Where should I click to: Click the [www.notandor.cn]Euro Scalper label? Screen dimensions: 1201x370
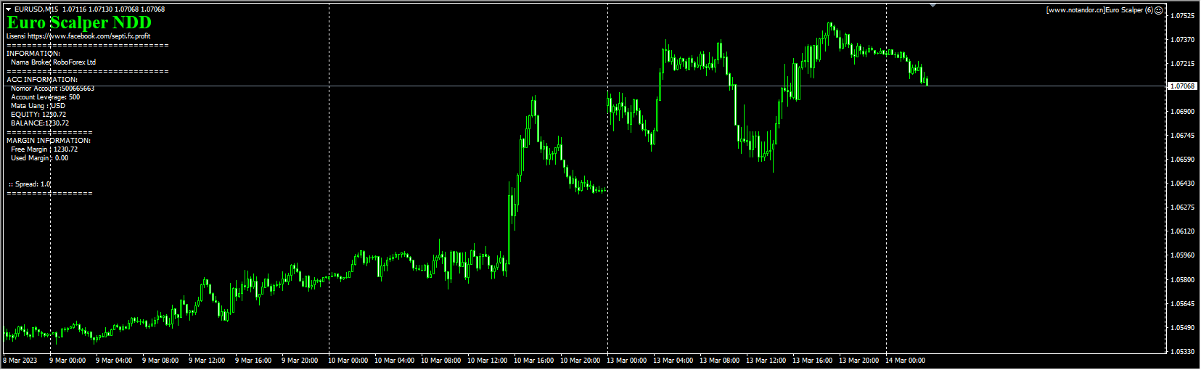click(x=1099, y=10)
